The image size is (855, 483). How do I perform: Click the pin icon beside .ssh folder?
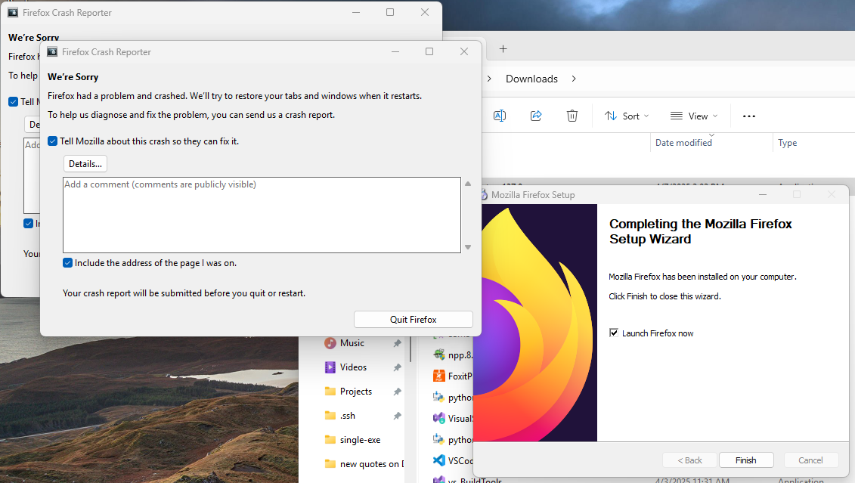click(x=398, y=416)
